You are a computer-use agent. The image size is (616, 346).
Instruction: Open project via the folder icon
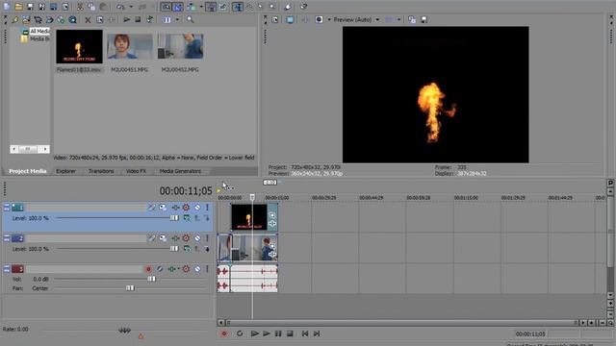click(18, 7)
